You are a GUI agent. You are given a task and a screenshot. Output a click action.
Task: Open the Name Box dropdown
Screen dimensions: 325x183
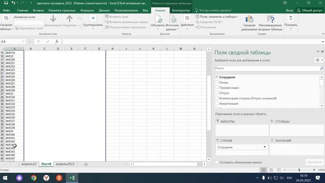[23, 42]
